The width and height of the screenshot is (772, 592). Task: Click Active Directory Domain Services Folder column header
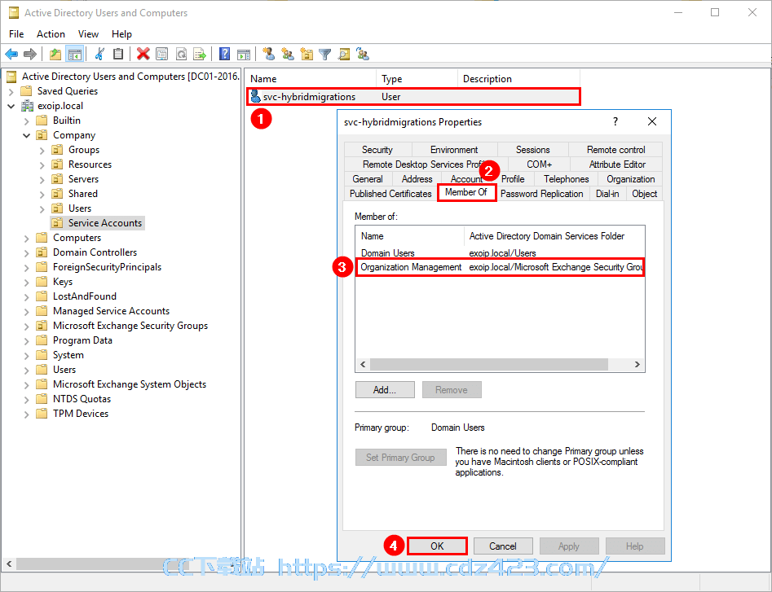554,236
